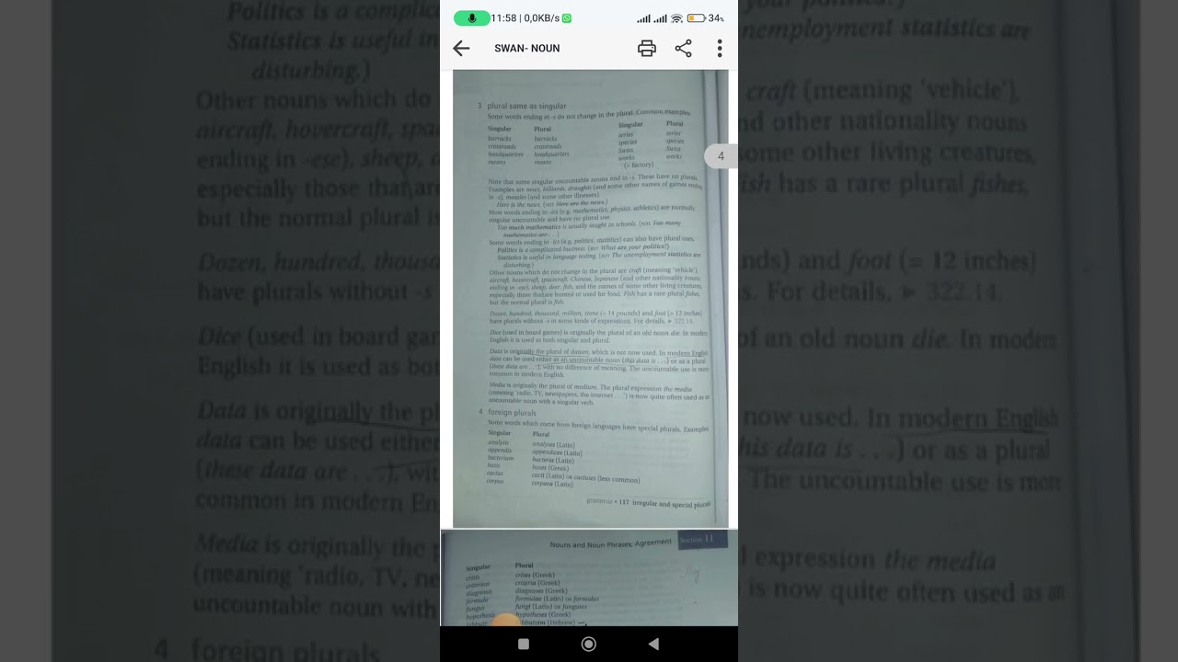Image resolution: width=1178 pixels, height=662 pixels.
Task: Tap the WhatsApp notification icon
Action: point(567,18)
